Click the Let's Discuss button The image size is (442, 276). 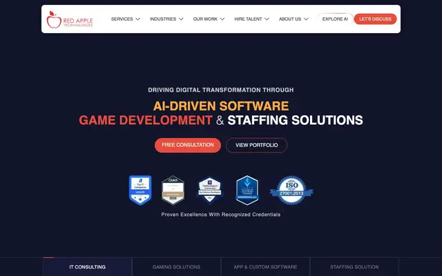pos(375,19)
